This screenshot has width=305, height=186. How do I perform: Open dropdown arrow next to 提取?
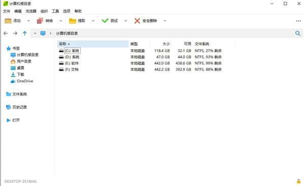[93, 21]
